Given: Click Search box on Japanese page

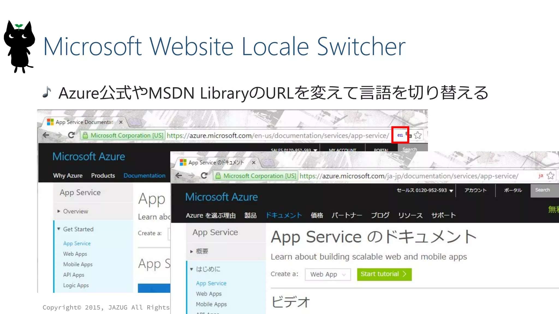Looking at the screenshot, I should coord(545,190).
